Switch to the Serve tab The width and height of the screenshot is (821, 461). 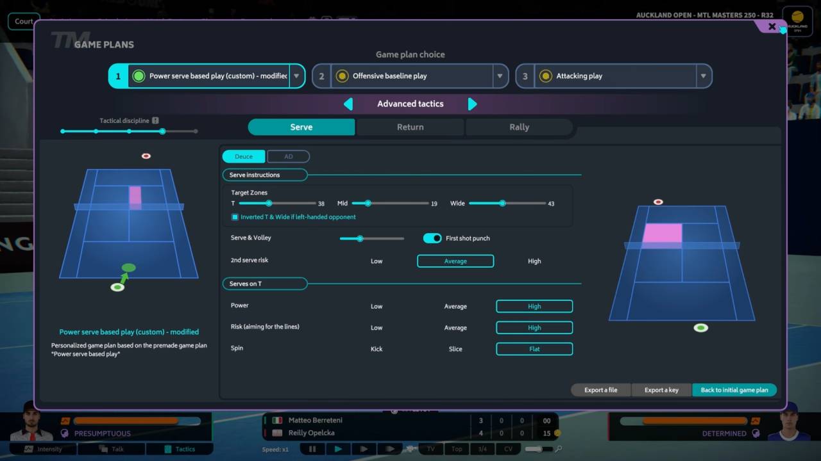click(301, 127)
